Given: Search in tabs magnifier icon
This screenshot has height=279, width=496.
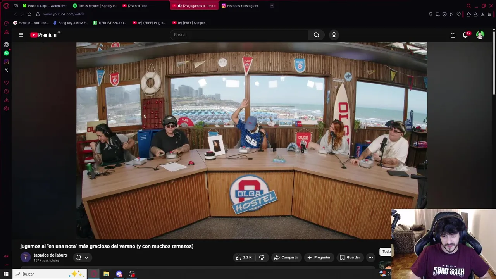Looking at the screenshot, I should click(x=468, y=6).
